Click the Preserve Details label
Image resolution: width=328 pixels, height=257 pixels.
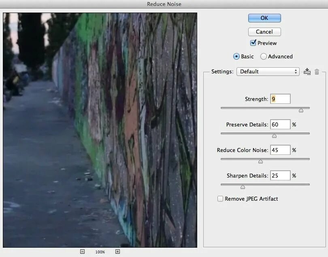click(247, 124)
